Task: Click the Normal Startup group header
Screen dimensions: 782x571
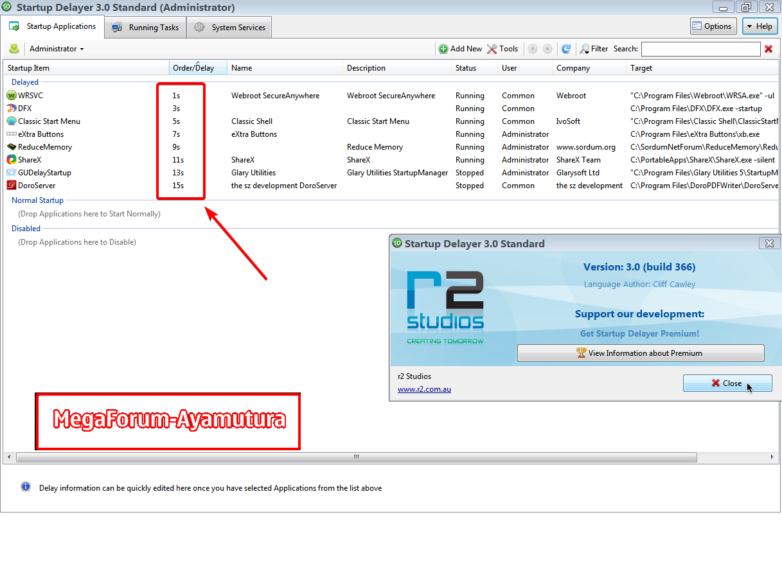Action: point(38,200)
